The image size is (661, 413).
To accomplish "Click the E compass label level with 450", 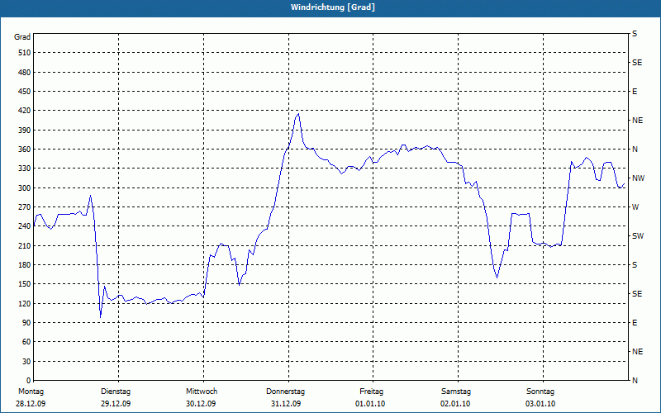I will click(x=635, y=92).
